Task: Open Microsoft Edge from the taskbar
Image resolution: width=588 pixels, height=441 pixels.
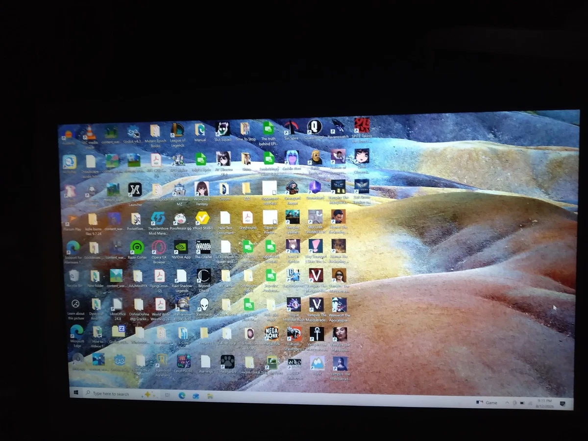Action: tap(182, 395)
